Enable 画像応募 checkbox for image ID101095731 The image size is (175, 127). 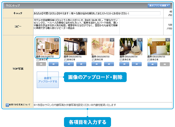tap(66, 60)
